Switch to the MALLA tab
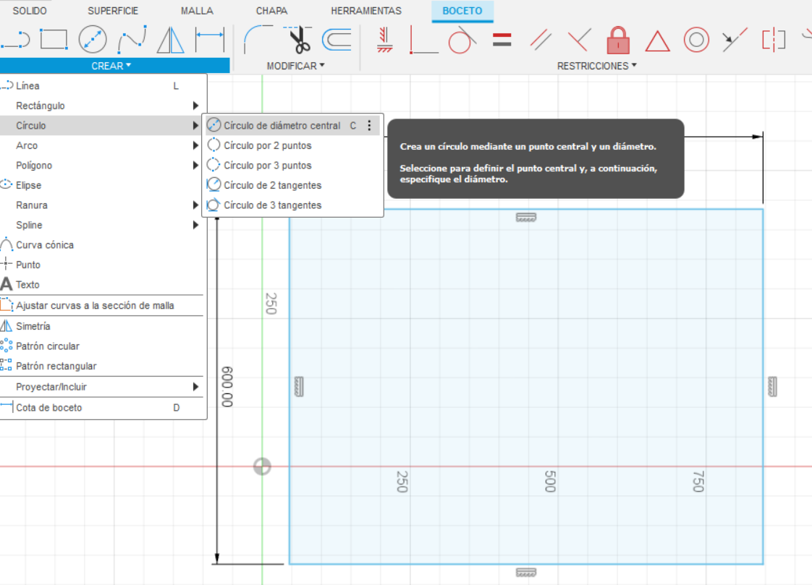Image resolution: width=812 pixels, height=585 pixels. pyautogui.click(x=197, y=11)
